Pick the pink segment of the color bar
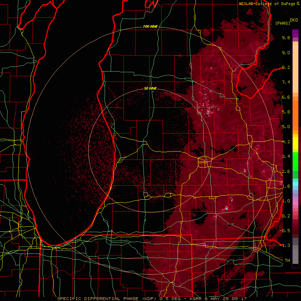301x301 pixels. pyautogui.click(x=295, y=203)
